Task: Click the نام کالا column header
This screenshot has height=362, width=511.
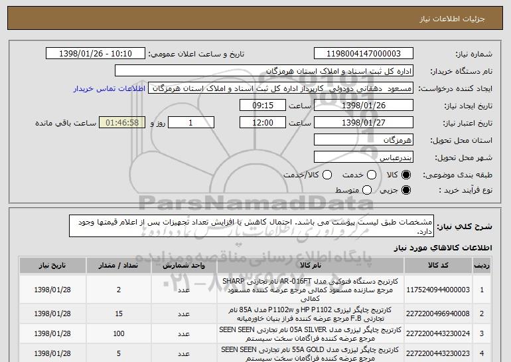Action: [x=311, y=266]
